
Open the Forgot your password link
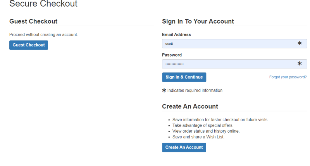pyautogui.click(x=288, y=77)
